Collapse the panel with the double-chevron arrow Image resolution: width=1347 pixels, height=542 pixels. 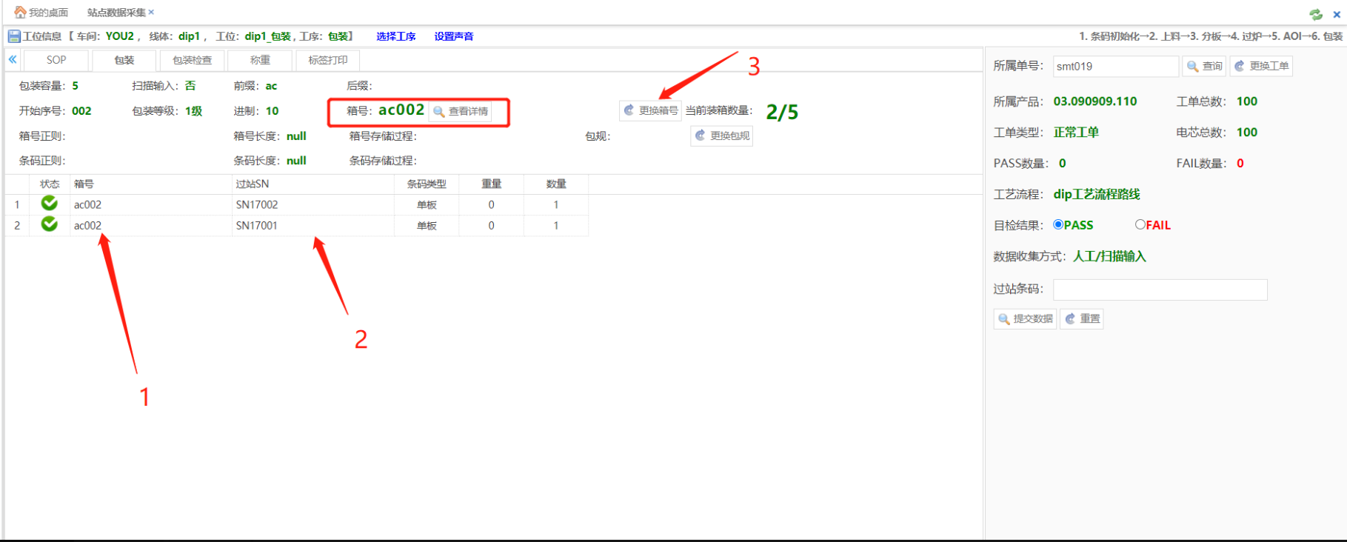[13, 59]
